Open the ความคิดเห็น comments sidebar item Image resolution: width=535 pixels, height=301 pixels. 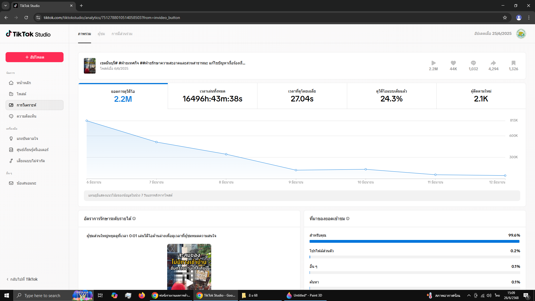pos(26,116)
